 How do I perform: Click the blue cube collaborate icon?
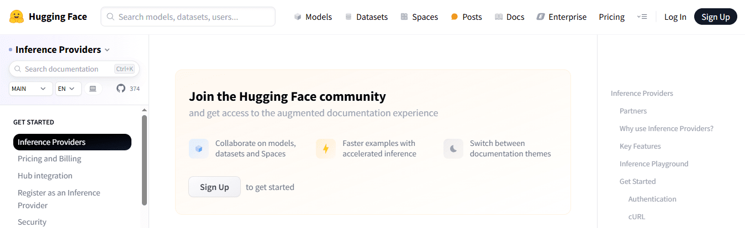click(x=199, y=149)
